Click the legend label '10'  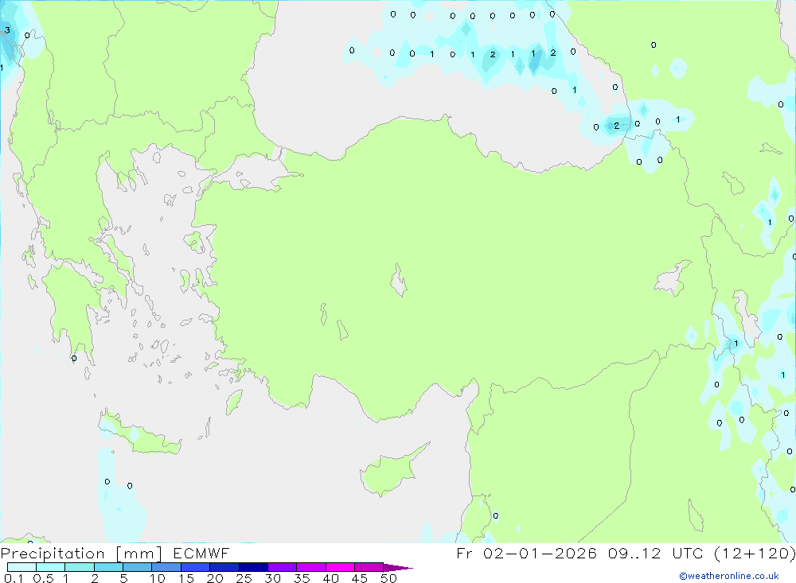pos(158,578)
